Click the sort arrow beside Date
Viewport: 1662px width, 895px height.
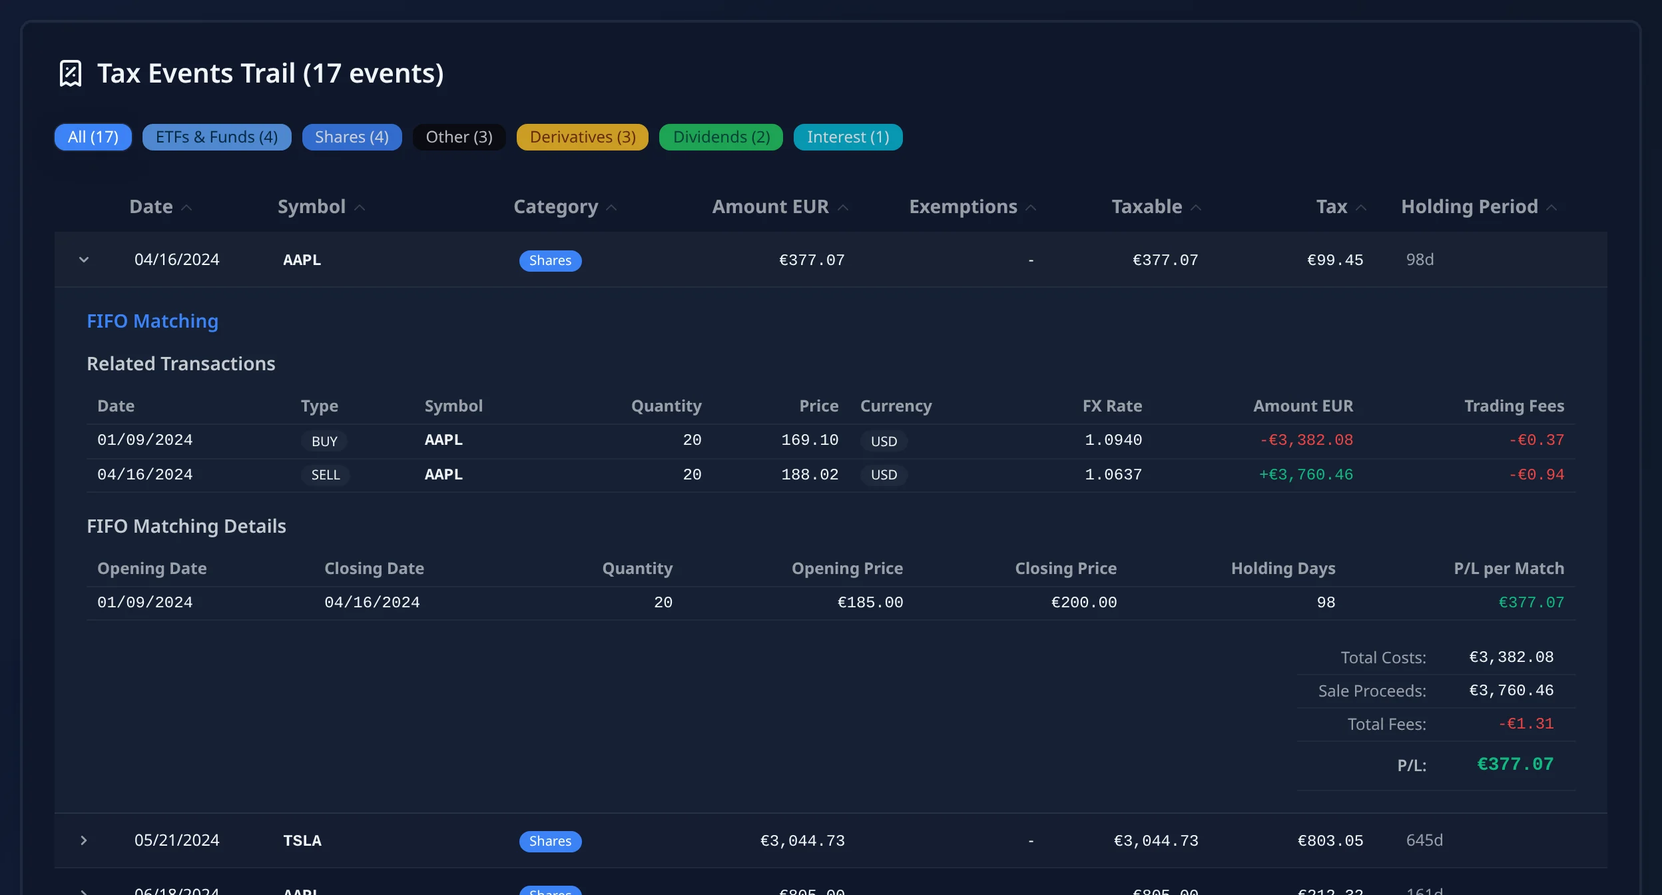click(x=186, y=208)
